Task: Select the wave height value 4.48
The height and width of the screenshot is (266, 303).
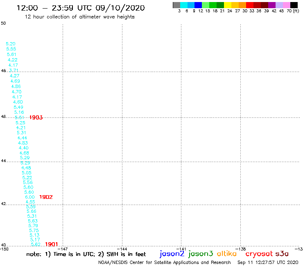Action: click(26, 168)
